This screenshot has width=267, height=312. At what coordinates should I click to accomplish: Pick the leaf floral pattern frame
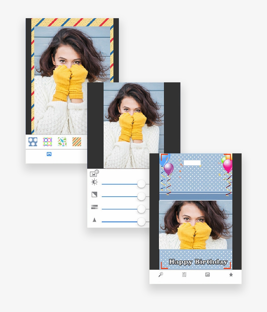tap(62, 142)
